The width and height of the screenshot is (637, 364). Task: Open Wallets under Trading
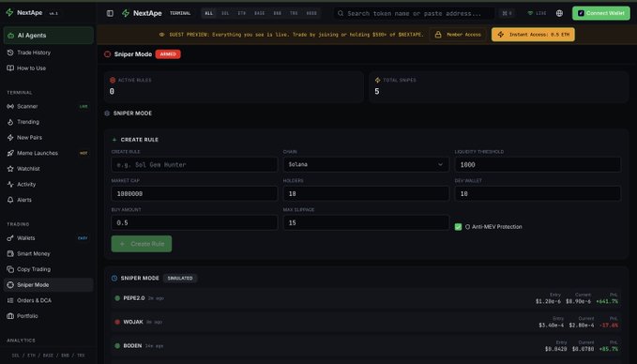[x=49, y=238]
